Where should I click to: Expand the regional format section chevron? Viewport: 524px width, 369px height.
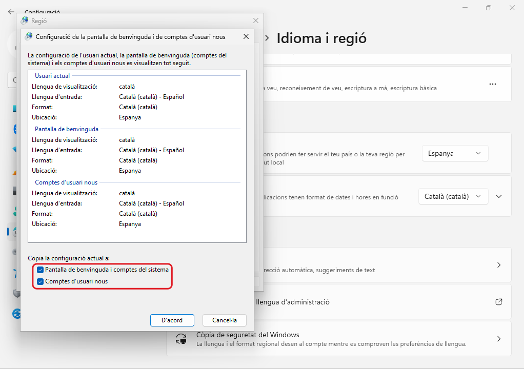(499, 196)
